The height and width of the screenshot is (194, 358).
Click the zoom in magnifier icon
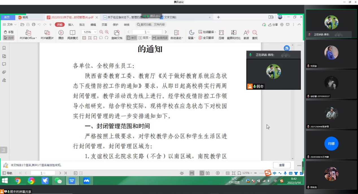(x=107, y=32)
